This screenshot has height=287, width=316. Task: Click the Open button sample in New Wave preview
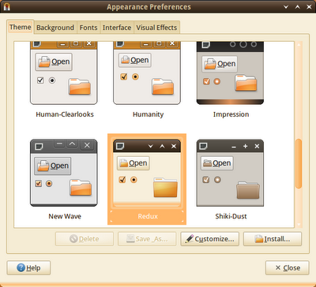pyautogui.click(x=53, y=166)
